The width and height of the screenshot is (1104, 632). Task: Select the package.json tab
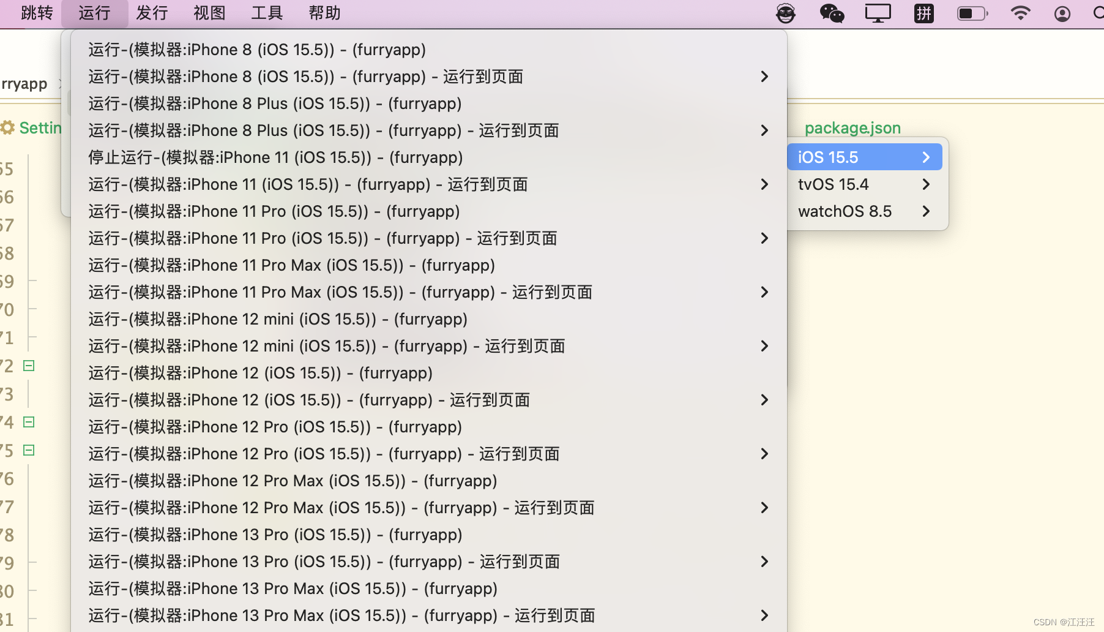click(852, 128)
